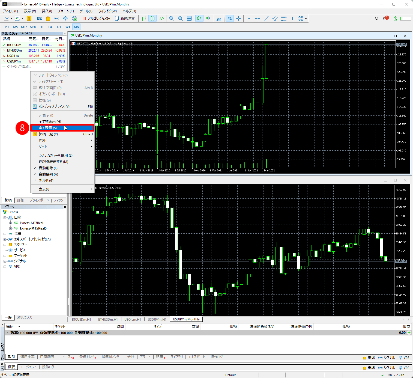The image size is (413, 378).
Task: Expand the 指標 tree node in navigator
Action: pos(5,234)
